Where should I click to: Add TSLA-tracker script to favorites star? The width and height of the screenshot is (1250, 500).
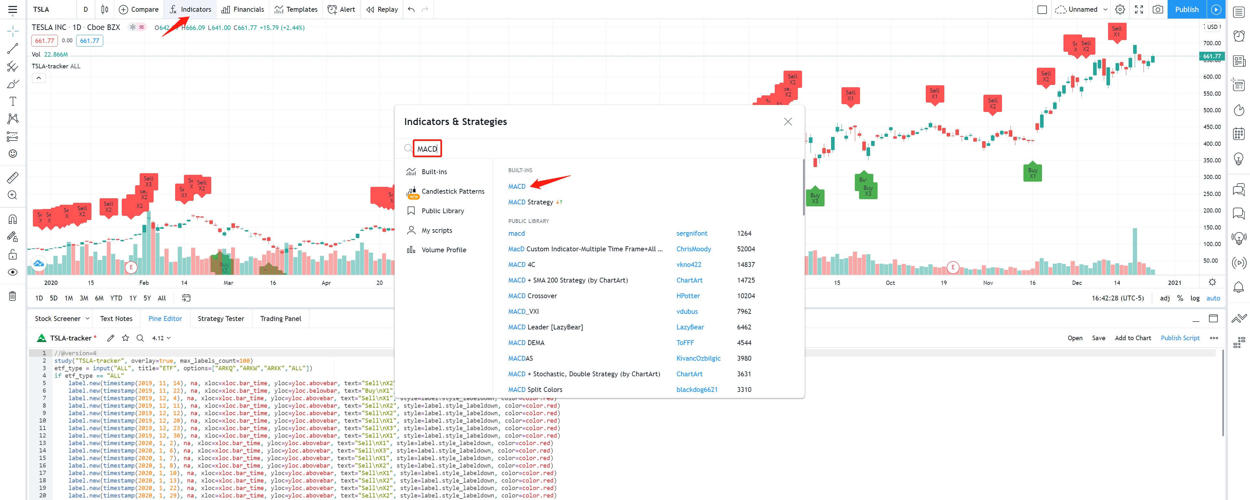[126, 338]
